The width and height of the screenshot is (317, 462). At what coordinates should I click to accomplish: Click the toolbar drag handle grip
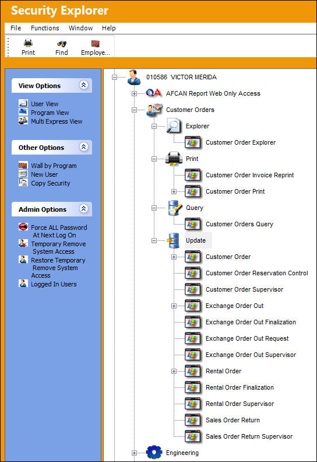(8, 46)
